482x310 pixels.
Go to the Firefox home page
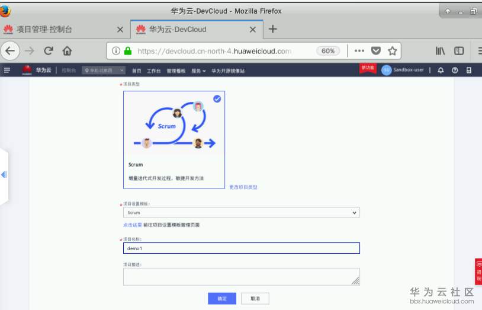point(67,51)
